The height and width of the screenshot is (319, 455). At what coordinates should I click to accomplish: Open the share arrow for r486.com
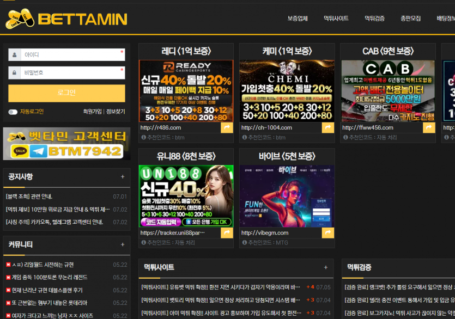click(x=227, y=127)
